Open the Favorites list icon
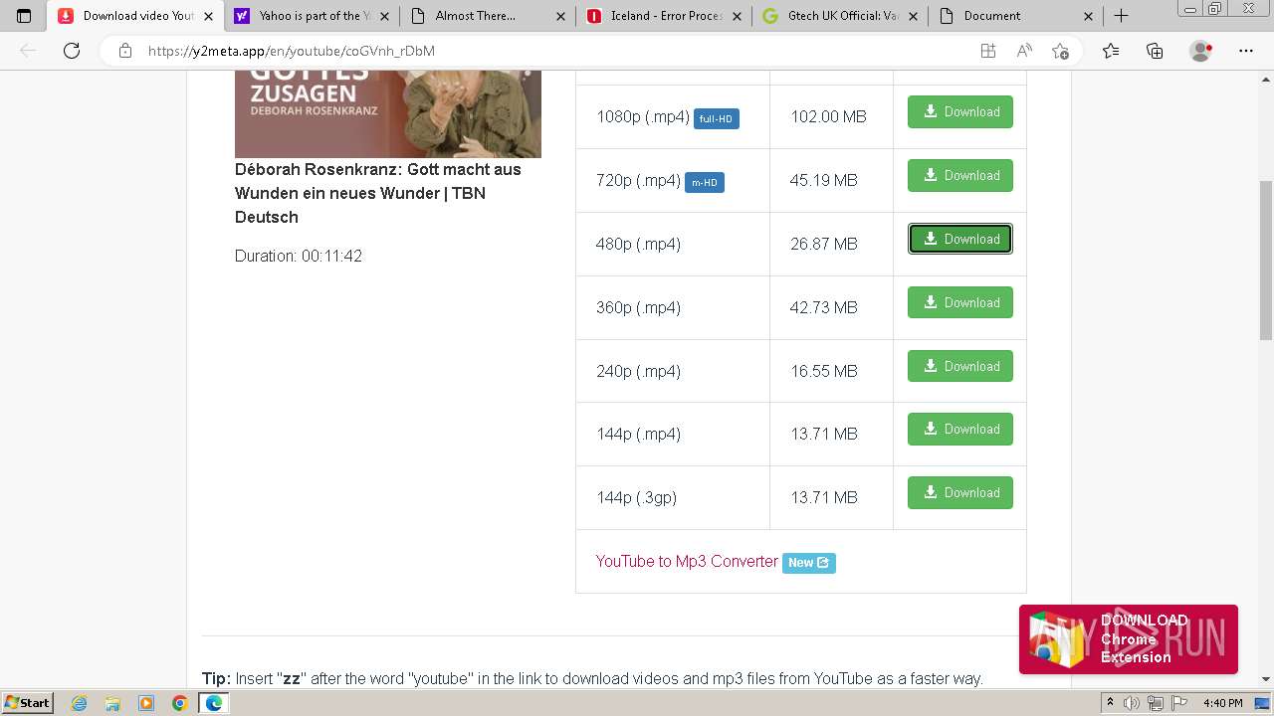The height and width of the screenshot is (716, 1274). [x=1111, y=51]
